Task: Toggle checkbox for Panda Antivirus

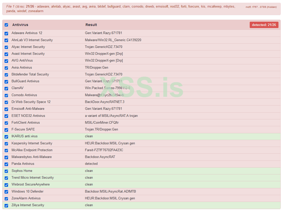Action: [x=6, y=164]
